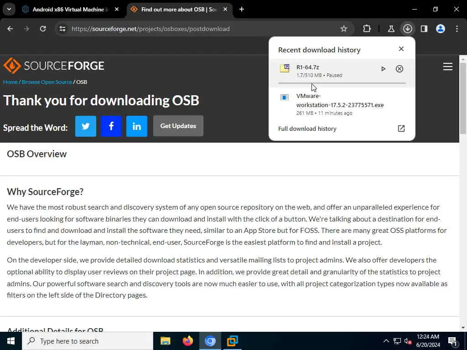Click the Get Updates button
This screenshot has height=350, width=467.
click(178, 126)
